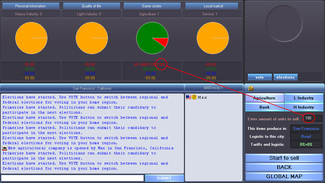
Task: Open the Personal information tab
Action: 31,6
